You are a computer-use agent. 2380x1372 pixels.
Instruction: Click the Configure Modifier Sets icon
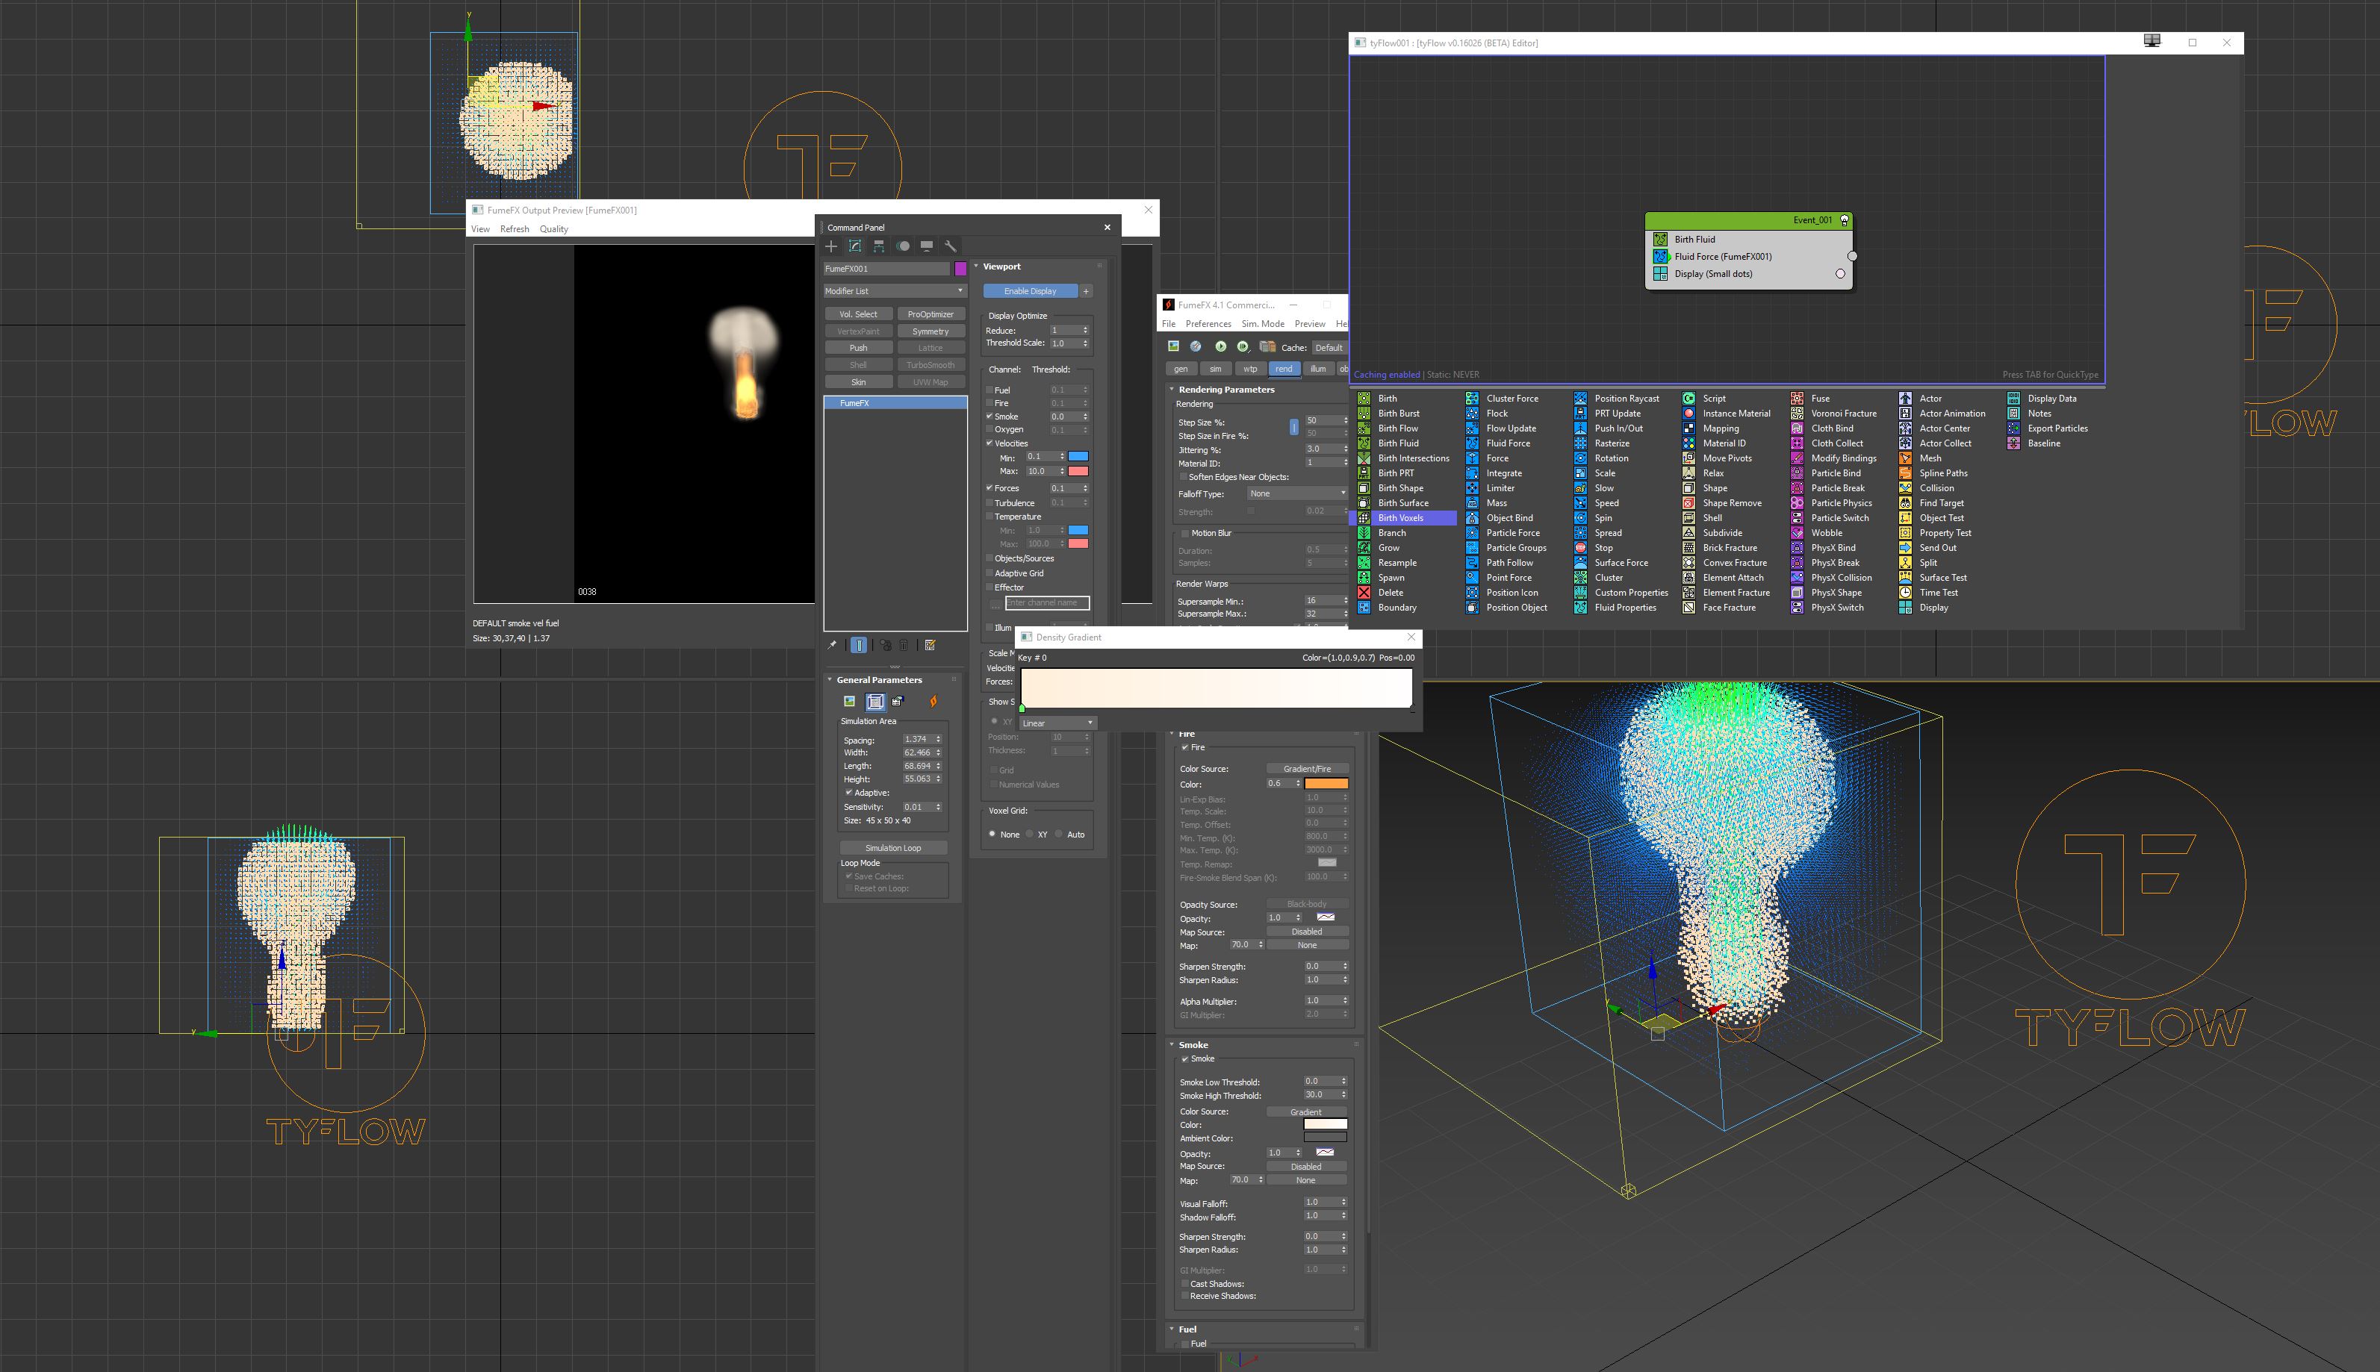pos(930,646)
